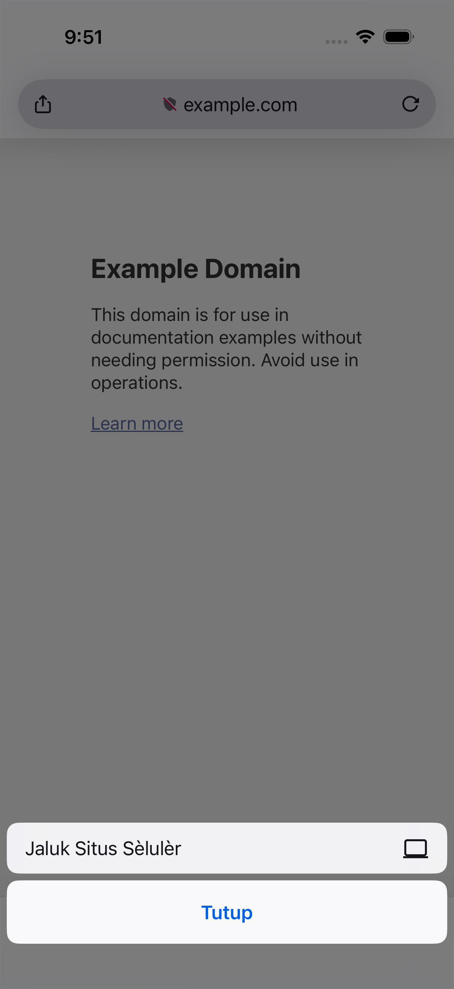454x989 pixels.
Task: Open the crossed-out tracking protection shield
Action: pos(170,104)
